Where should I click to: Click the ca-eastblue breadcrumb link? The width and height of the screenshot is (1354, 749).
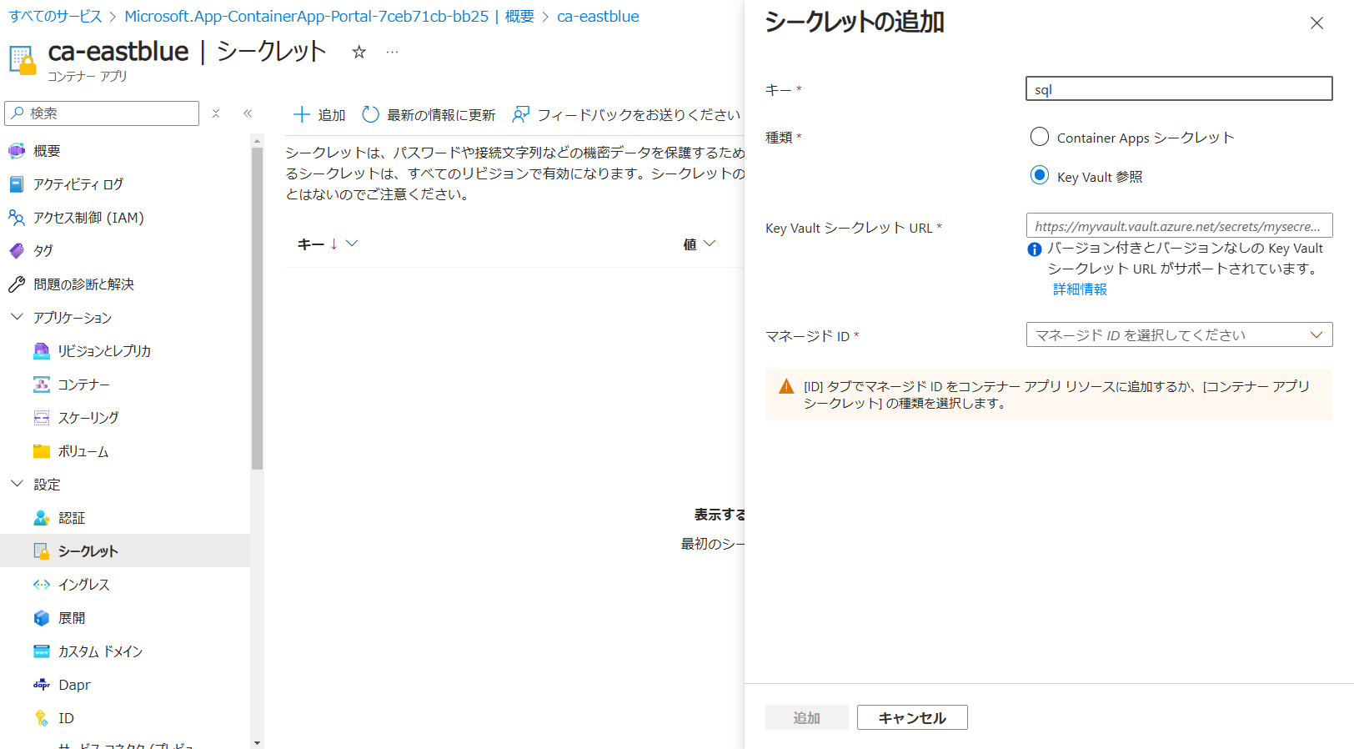click(598, 17)
